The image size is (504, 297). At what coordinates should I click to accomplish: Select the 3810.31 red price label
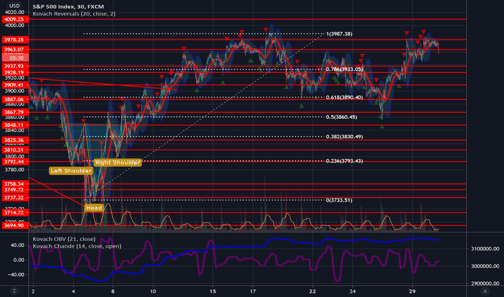(15, 150)
